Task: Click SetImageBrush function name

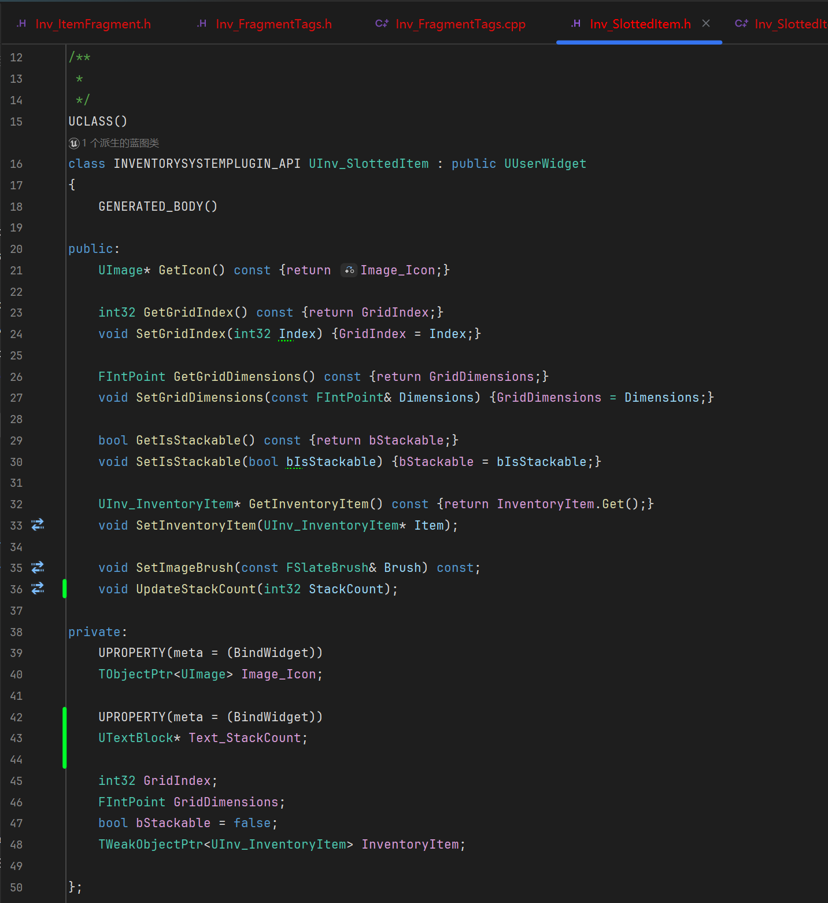Action: tap(184, 568)
